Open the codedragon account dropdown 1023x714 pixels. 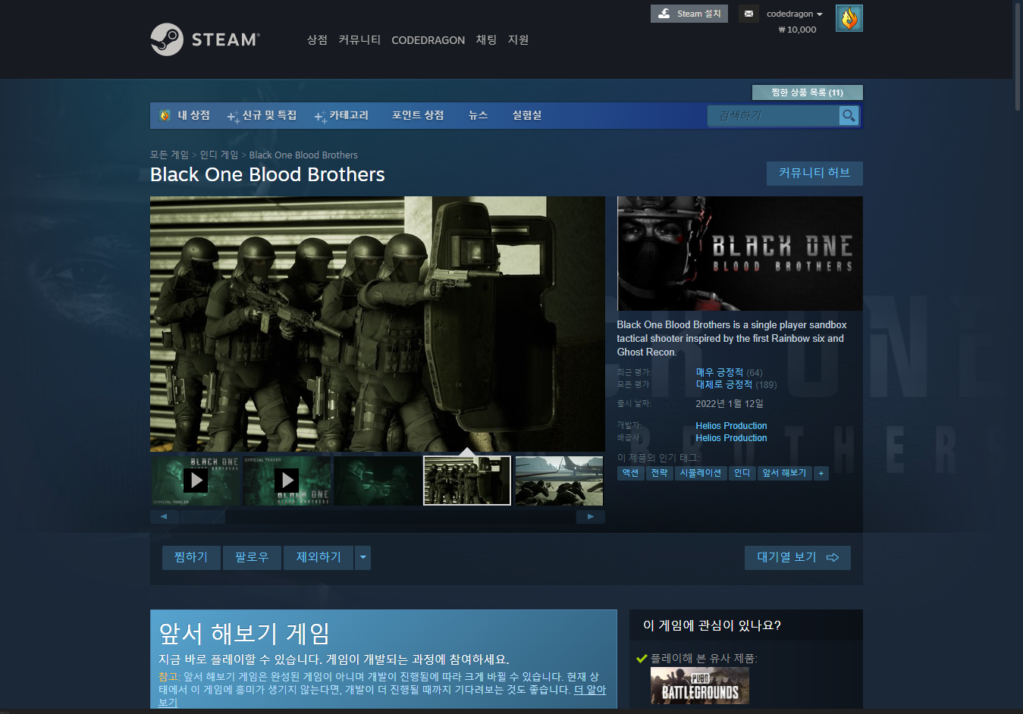[x=794, y=14]
